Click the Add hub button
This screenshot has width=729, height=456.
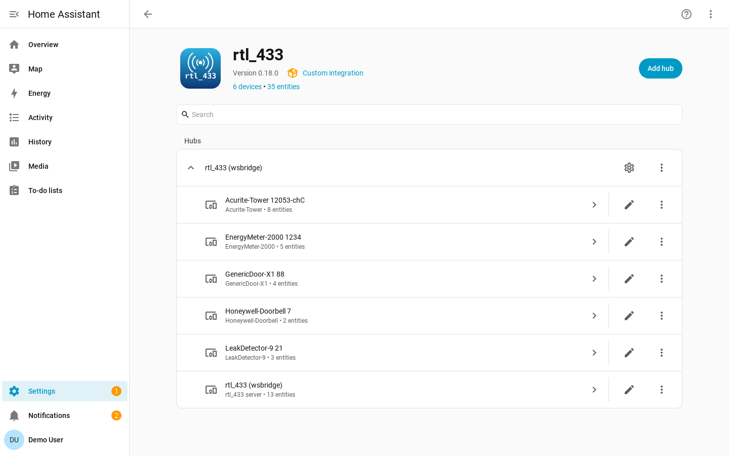click(x=661, y=68)
